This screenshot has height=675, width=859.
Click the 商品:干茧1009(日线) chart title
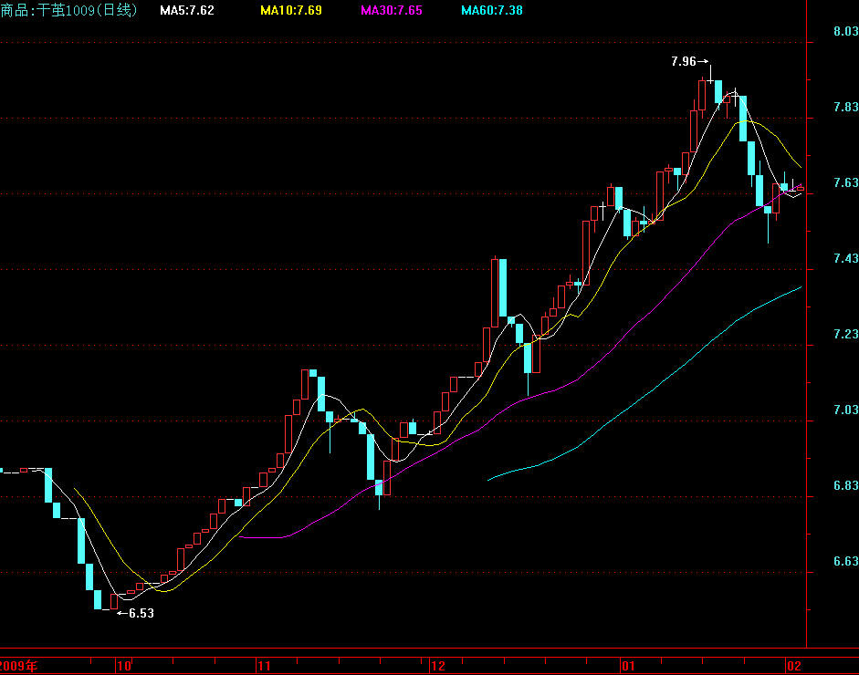tap(69, 11)
